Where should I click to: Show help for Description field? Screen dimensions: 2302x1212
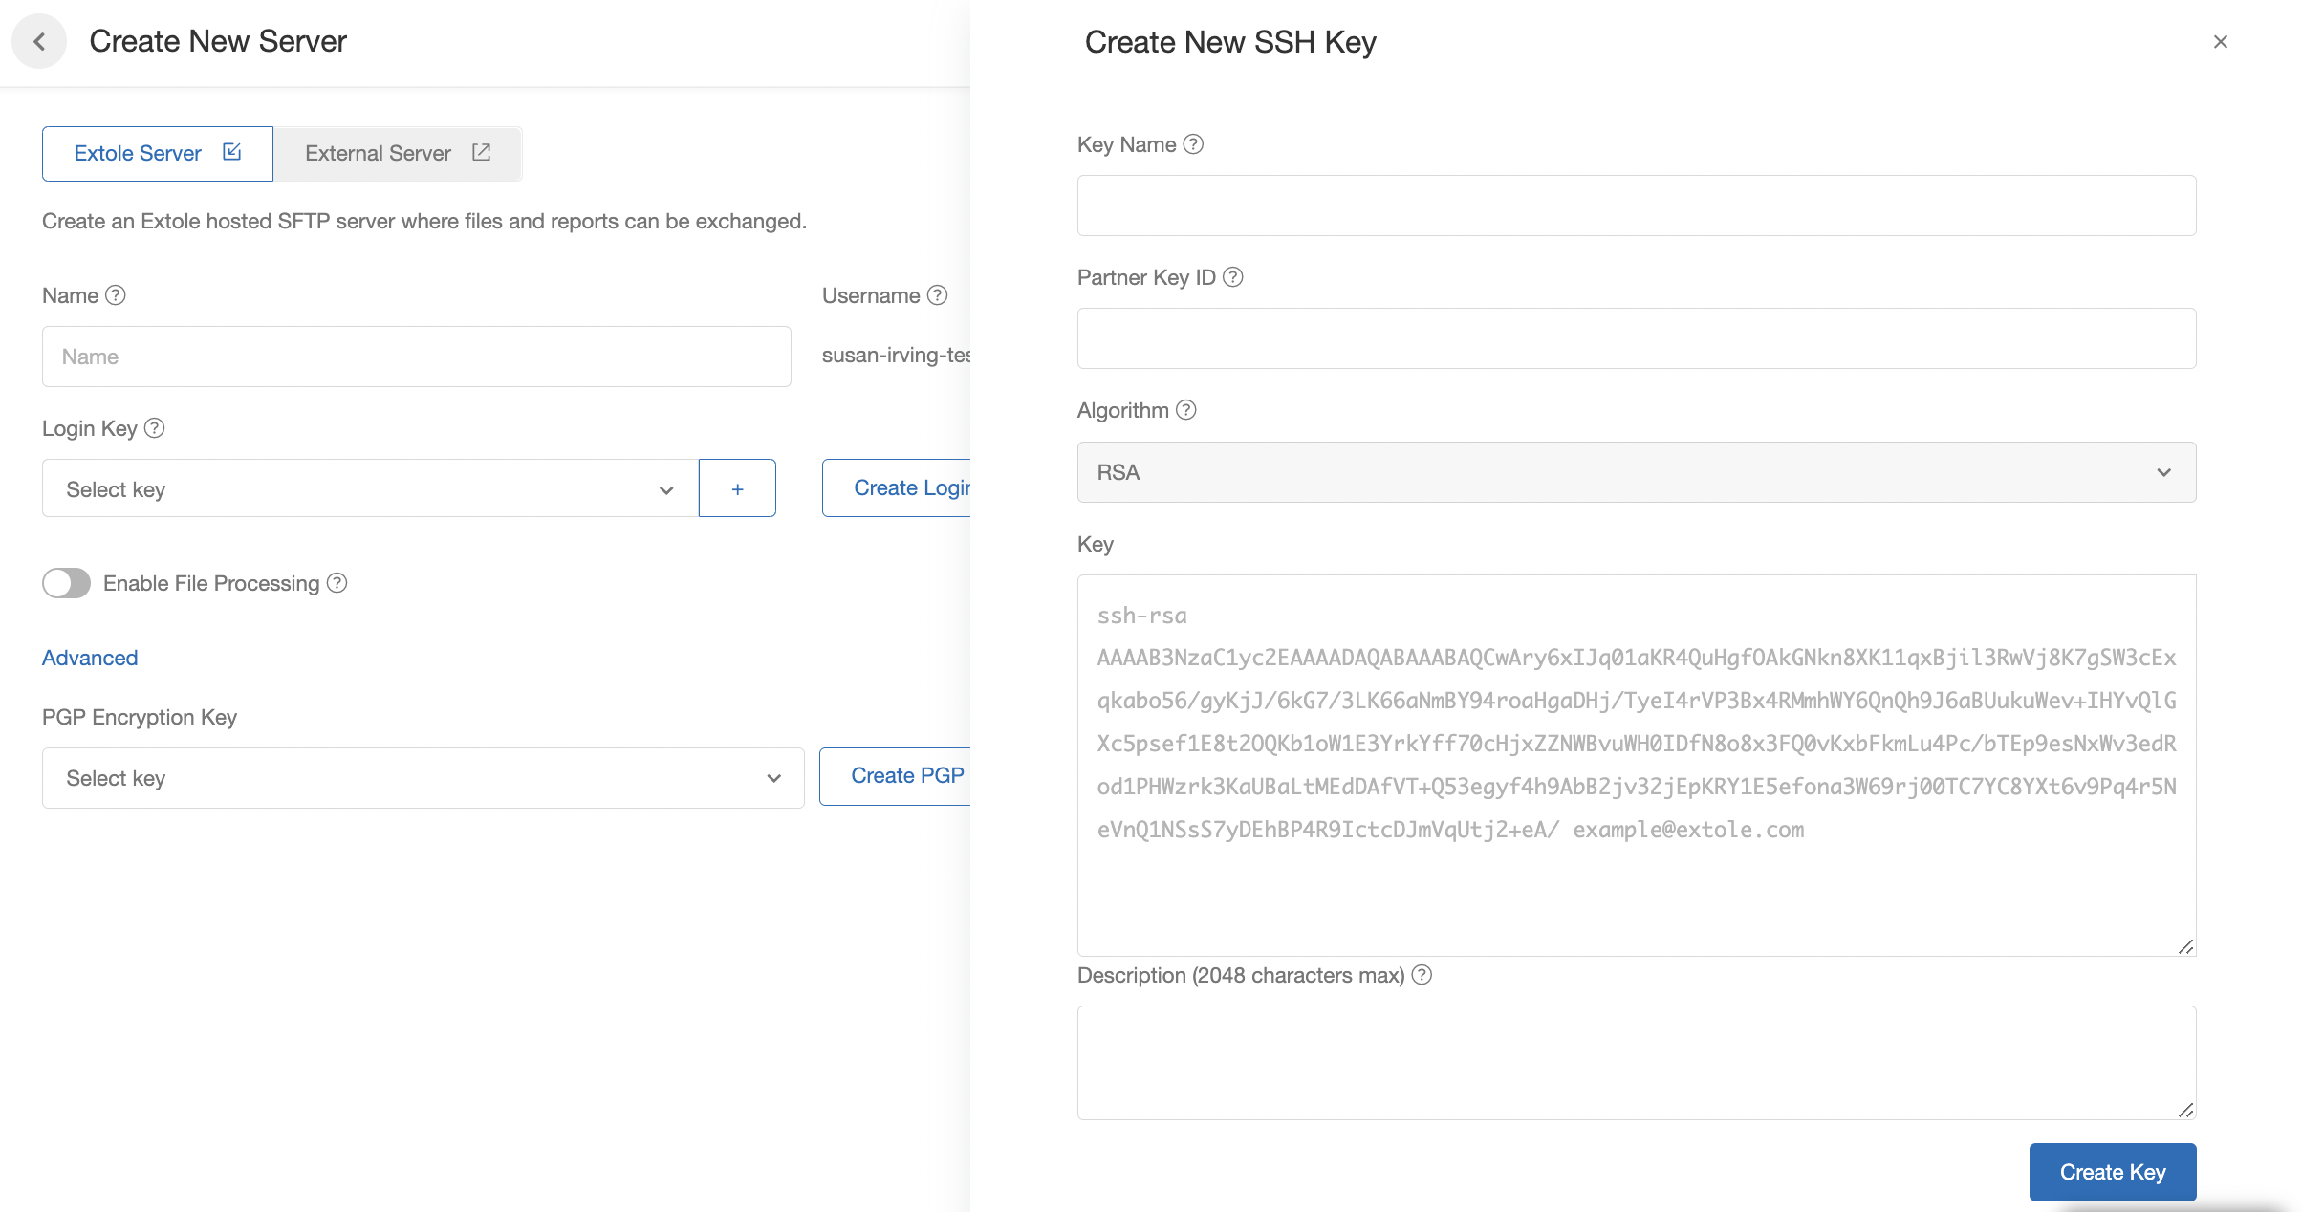1422,975
